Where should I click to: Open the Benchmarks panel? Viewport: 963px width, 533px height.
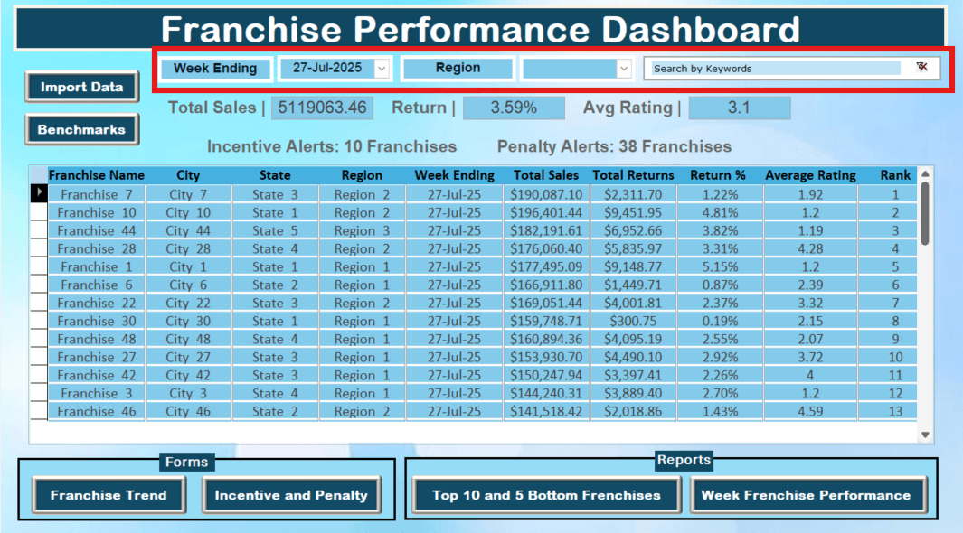[81, 129]
